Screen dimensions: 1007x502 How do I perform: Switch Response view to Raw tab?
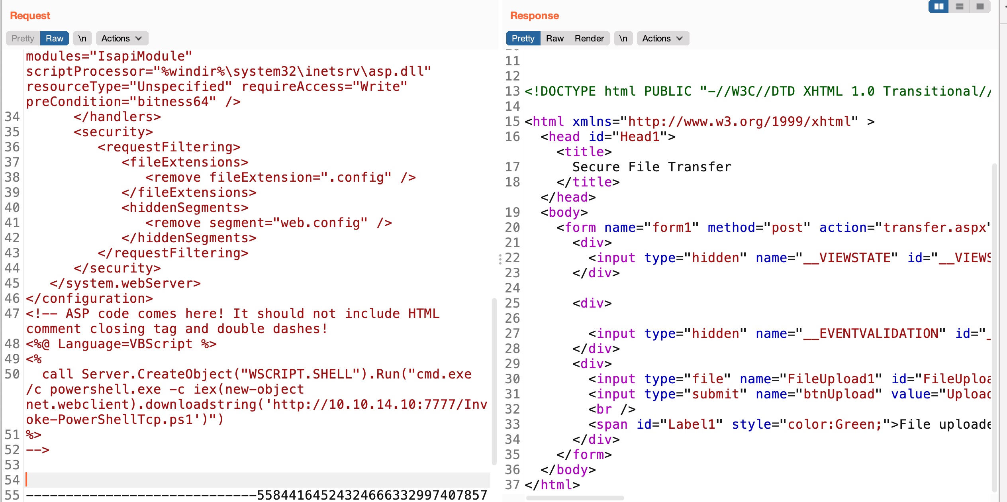point(554,38)
